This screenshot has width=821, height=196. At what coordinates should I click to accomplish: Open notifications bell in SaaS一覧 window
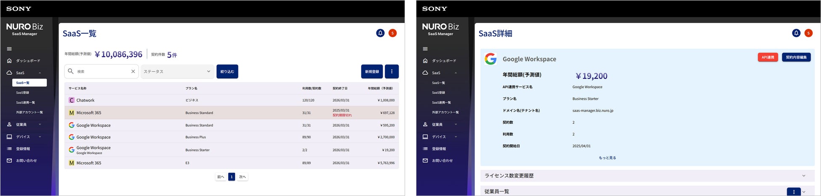380,33
